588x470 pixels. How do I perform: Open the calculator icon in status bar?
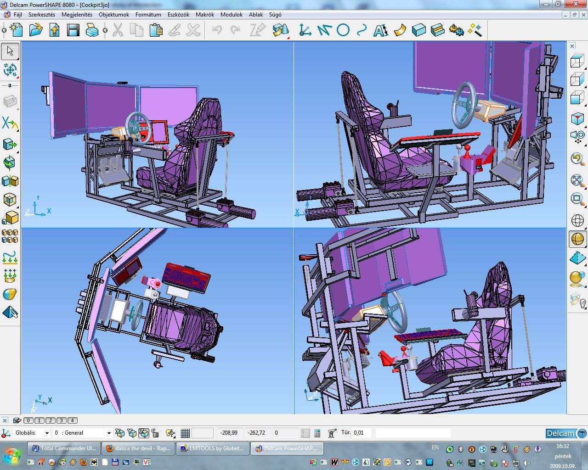pos(317,433)
